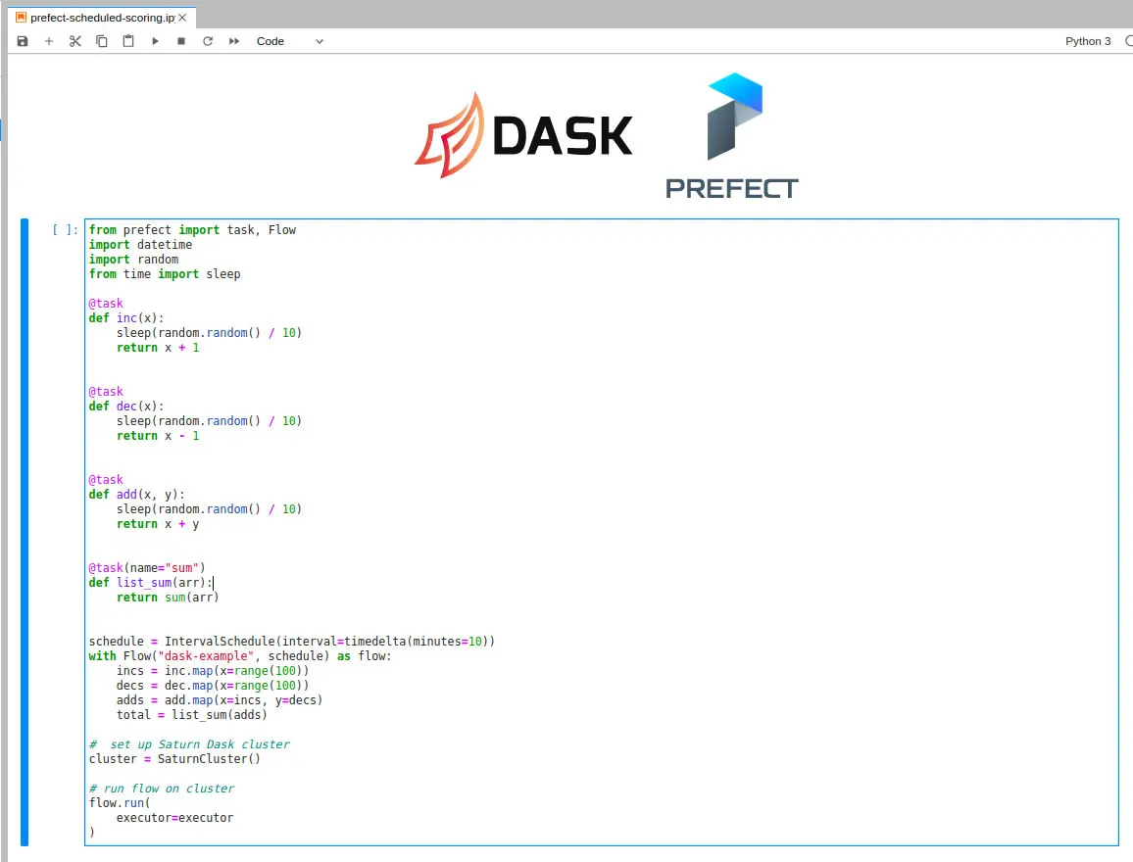Image resolution: width=1133 pixels, height=862 pixels.
Task: Insert a new cell with plus icon
Action: pos(49,41)
